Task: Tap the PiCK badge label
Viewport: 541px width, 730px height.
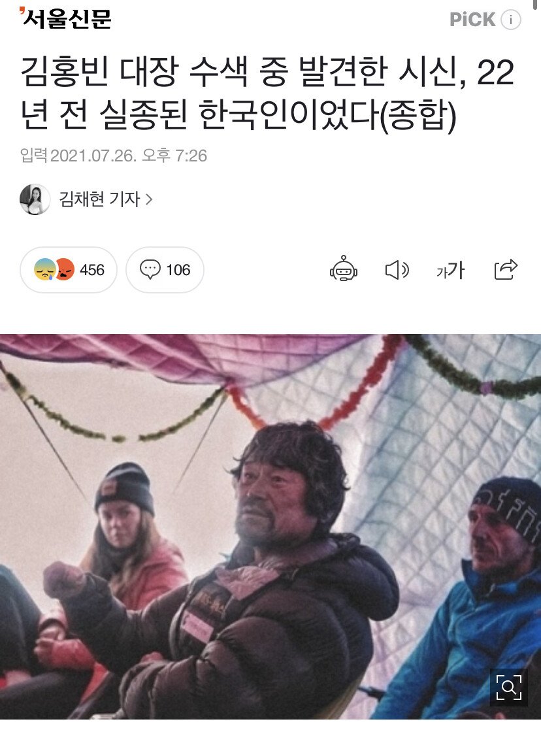Action: 472,20
